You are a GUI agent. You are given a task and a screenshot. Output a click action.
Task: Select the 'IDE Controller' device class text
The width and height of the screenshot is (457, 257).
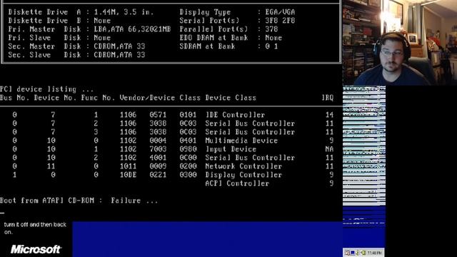click(235, 115)
